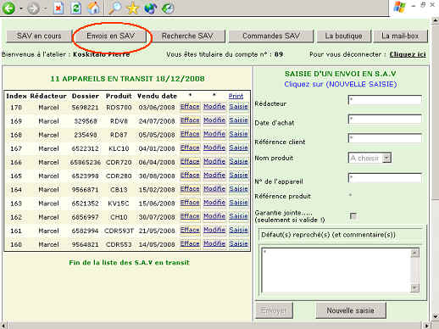Open La boutique

pos(343,36)
